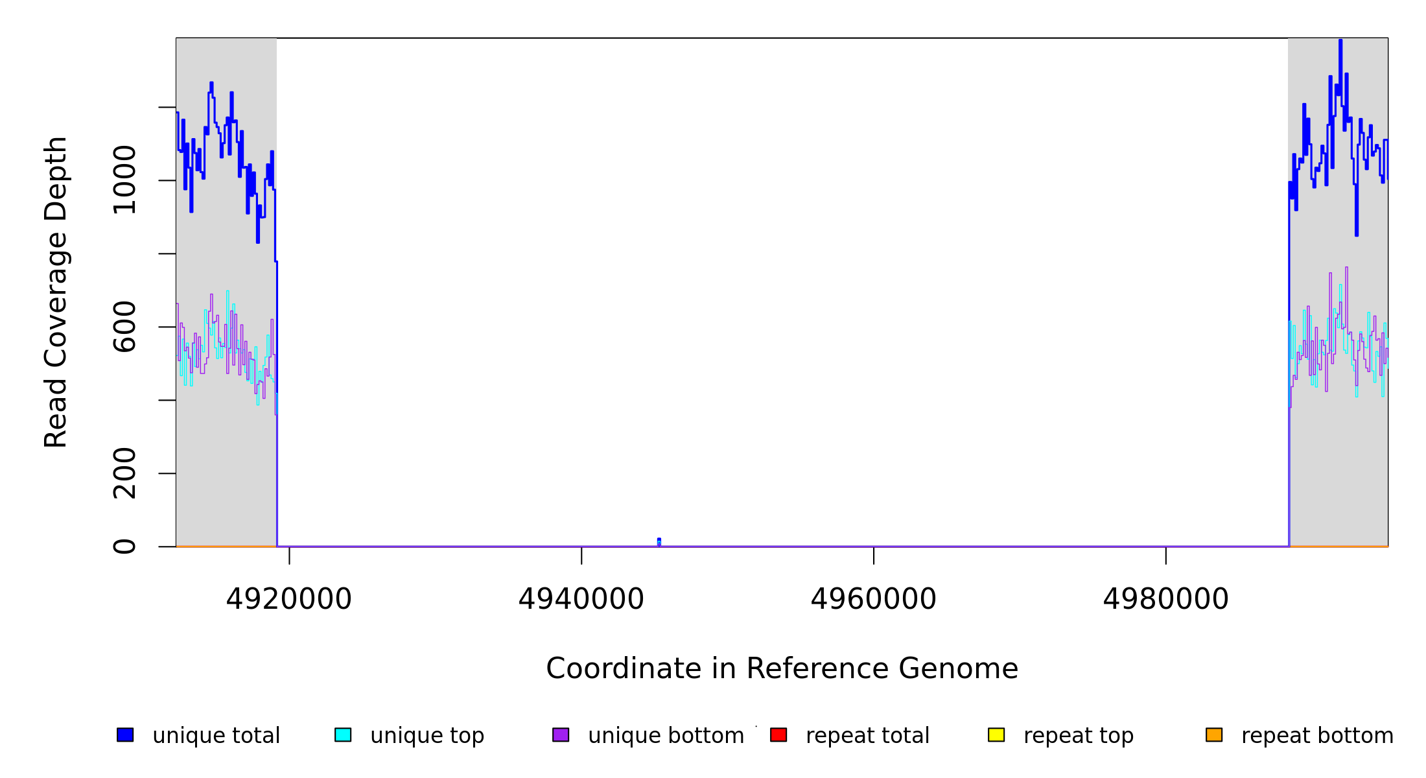Select the 'unique total' legend label
Image resolution: width=1426 pixels, height=778 pixels.
click(x=216, y=736)
